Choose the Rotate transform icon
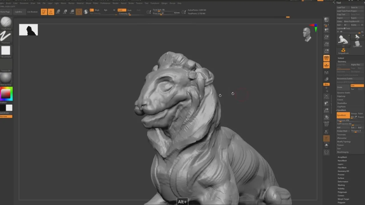The width and height of the screenshot is (365, 205). 72,12
